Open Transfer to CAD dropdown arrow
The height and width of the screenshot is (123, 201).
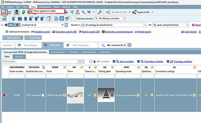coord(130,12)
